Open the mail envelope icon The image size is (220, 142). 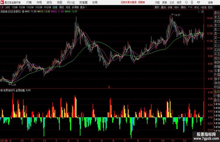coord(198,2)
